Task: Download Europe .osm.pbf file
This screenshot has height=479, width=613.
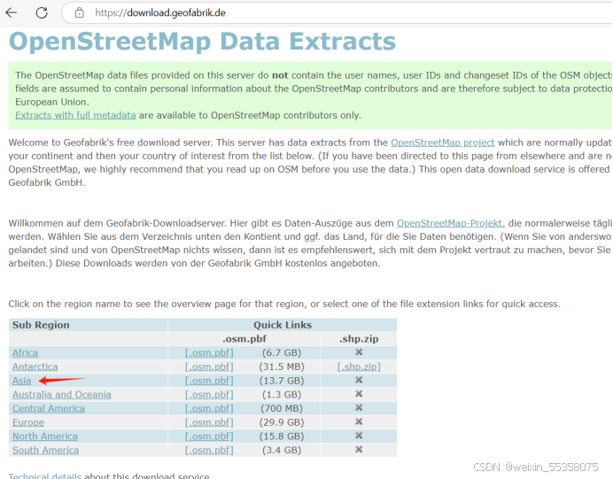Action: (209, 422)
